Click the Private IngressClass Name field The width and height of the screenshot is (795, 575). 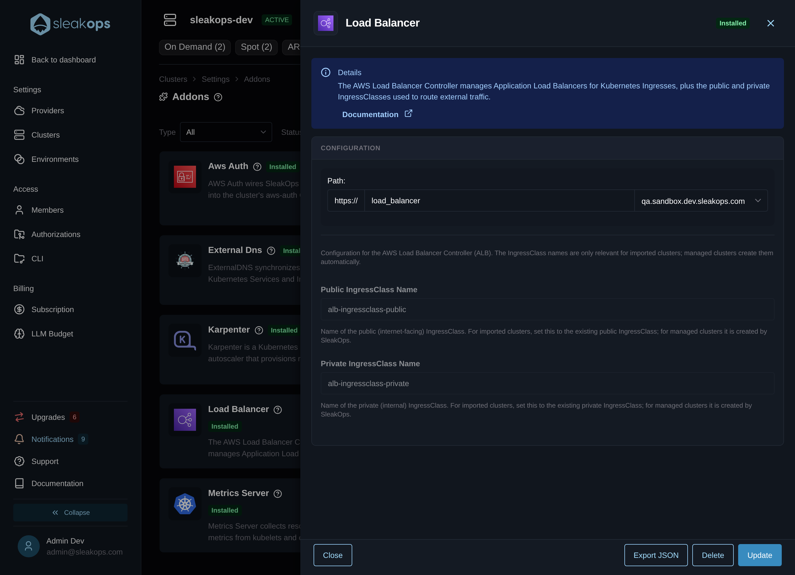(547, 383)
